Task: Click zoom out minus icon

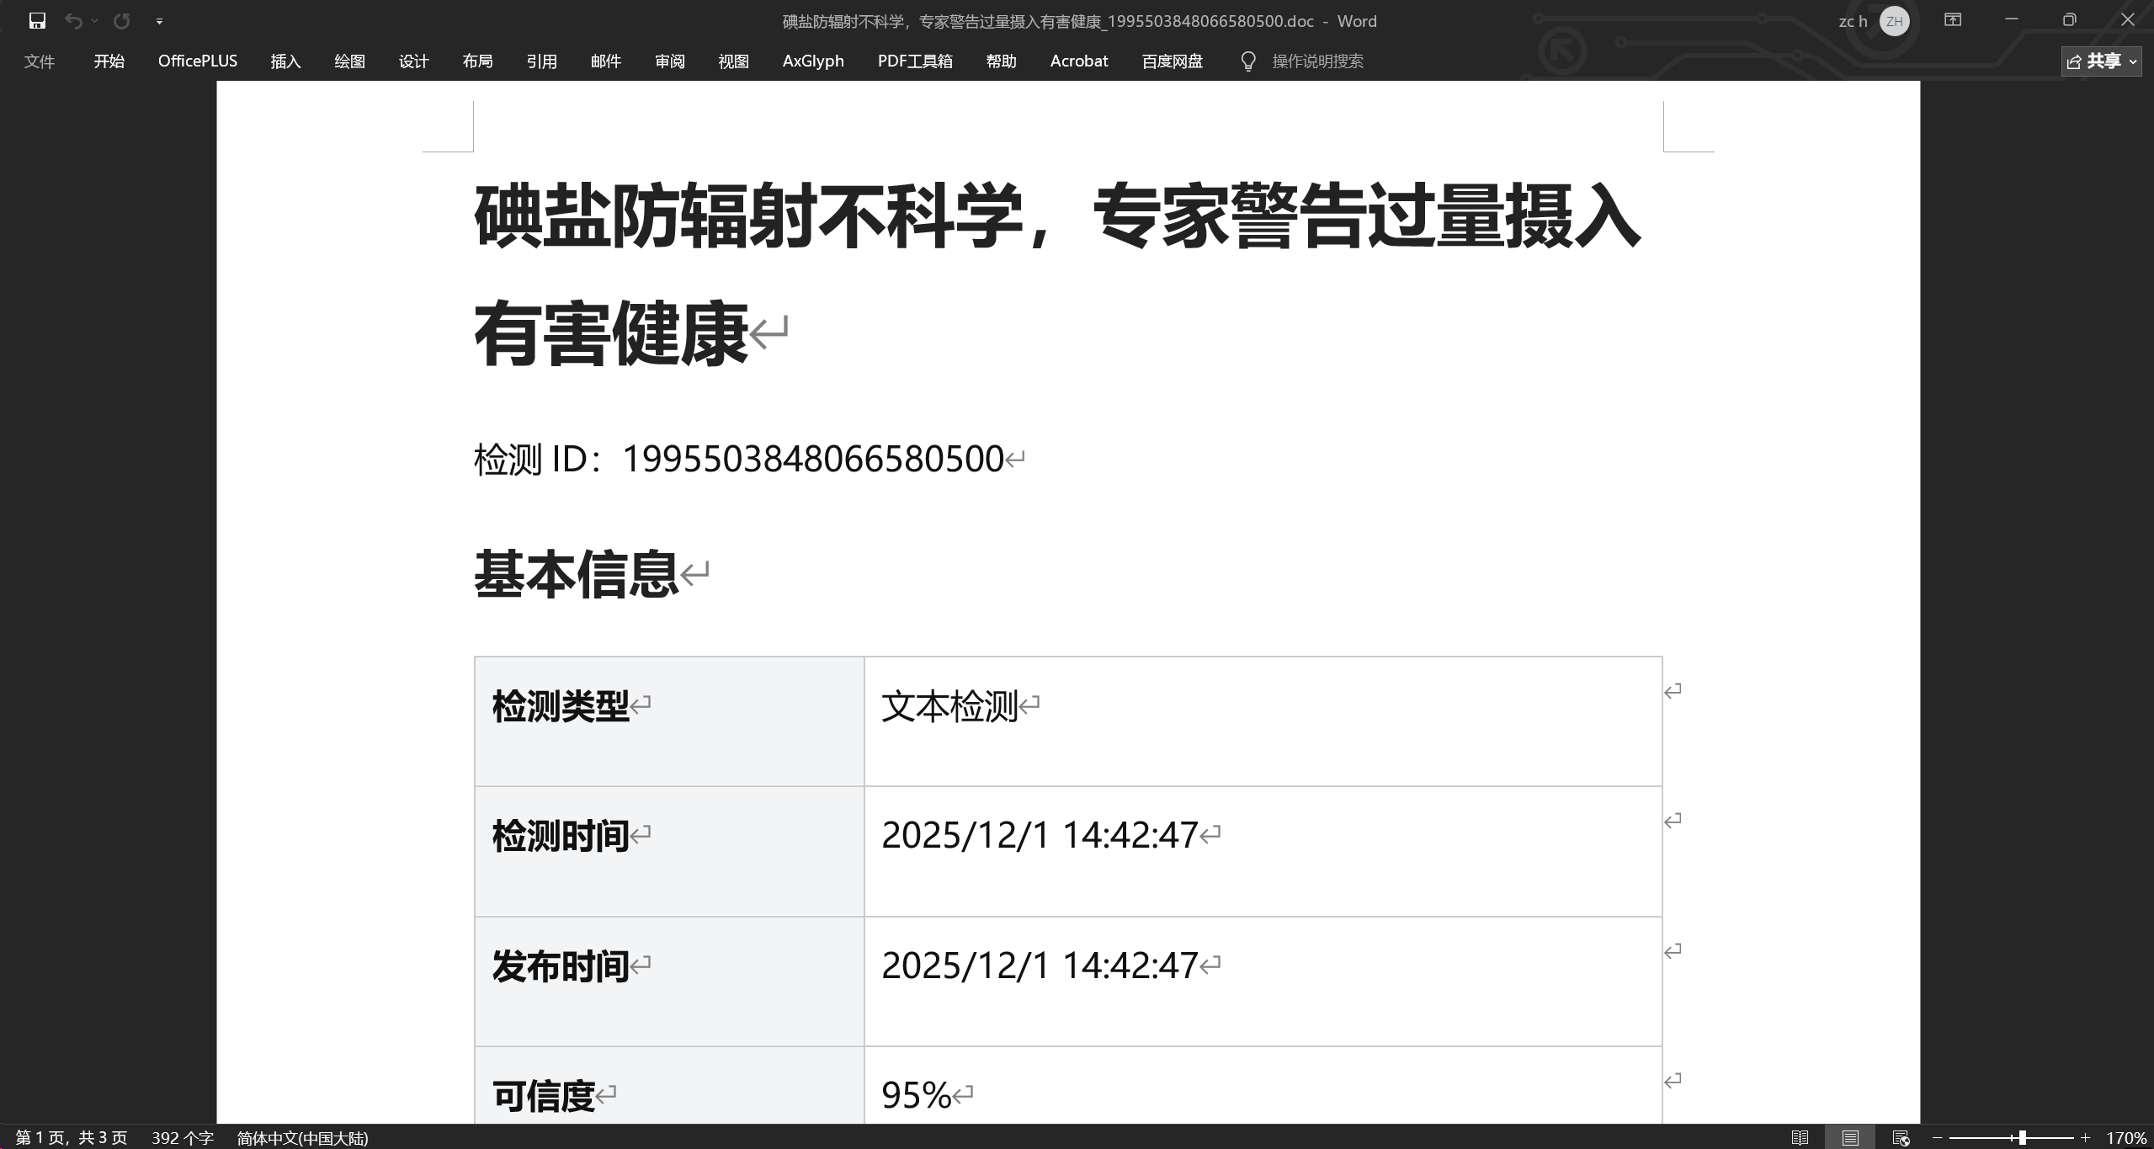Action: (1937, 1138)
